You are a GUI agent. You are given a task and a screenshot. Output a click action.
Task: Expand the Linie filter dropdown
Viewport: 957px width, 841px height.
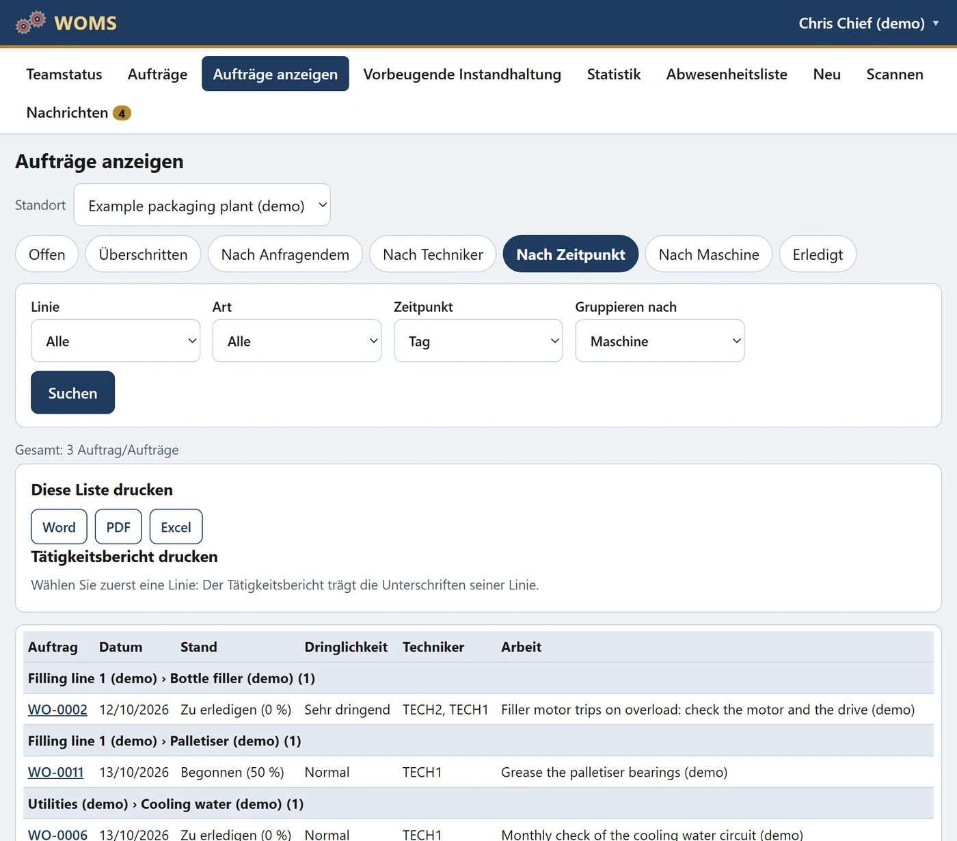116,341
